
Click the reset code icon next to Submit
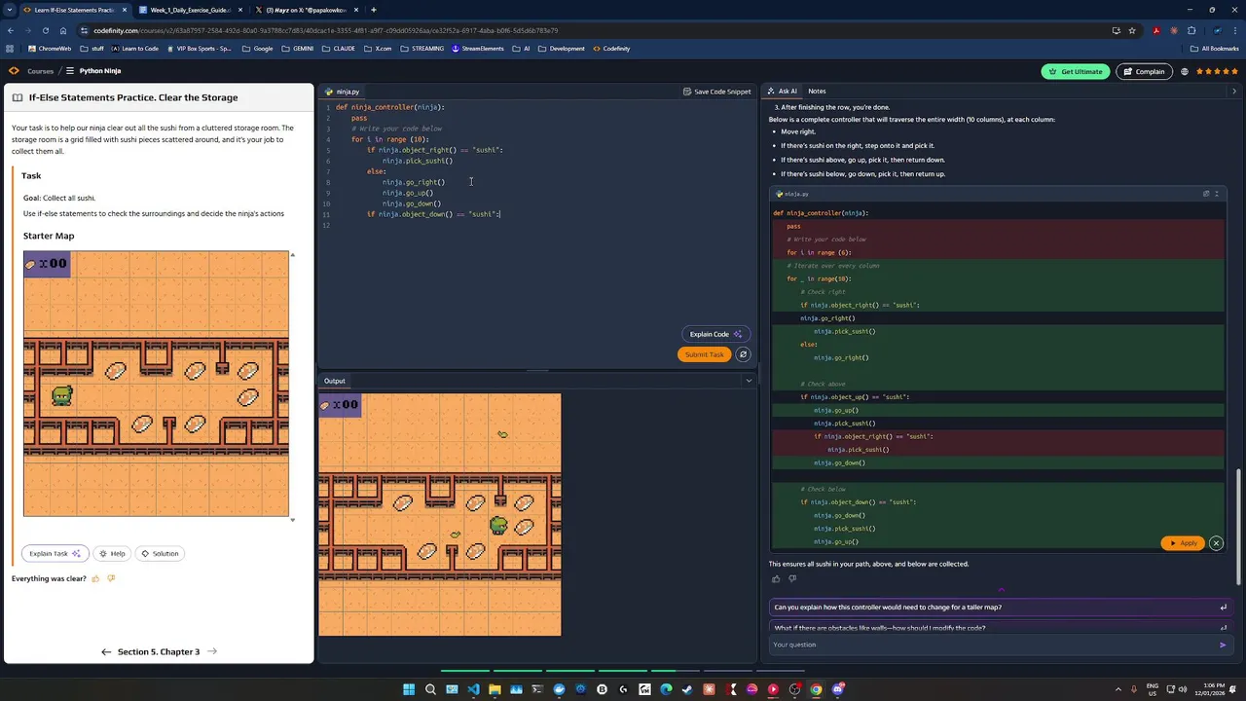743,354
